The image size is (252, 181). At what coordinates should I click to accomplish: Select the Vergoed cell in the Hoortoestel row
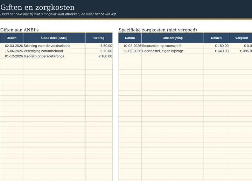click(240, 51)
